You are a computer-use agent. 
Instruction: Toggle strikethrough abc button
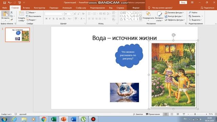pos(60,19)
